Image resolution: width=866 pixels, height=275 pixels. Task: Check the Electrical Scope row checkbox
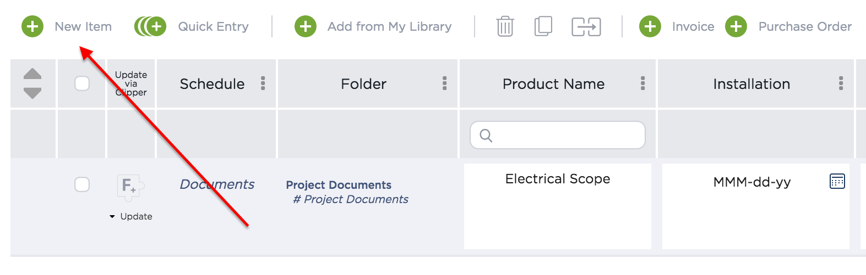[82, 184]
